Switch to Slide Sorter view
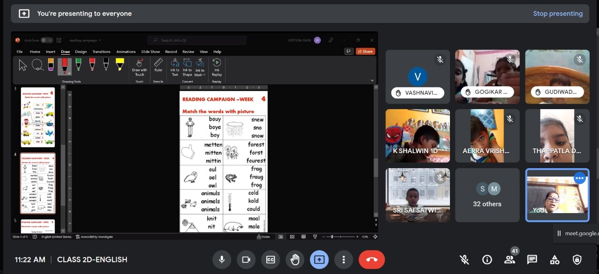599x274 pixels. [292, 237]
